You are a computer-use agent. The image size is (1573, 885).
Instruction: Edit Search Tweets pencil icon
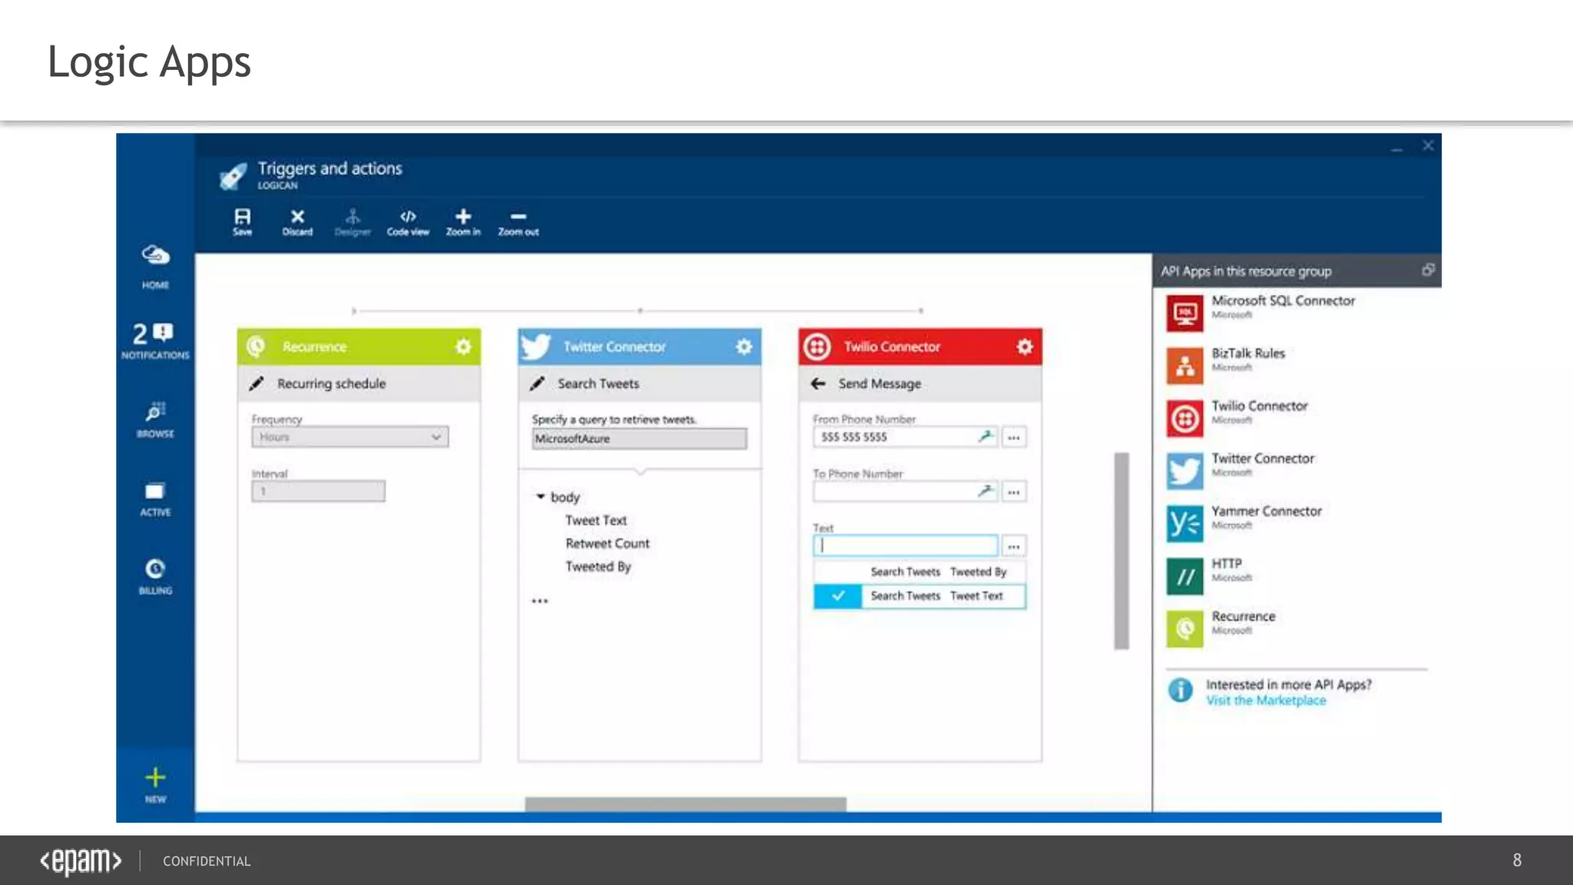pyautogui.click(x=538, y=383)
